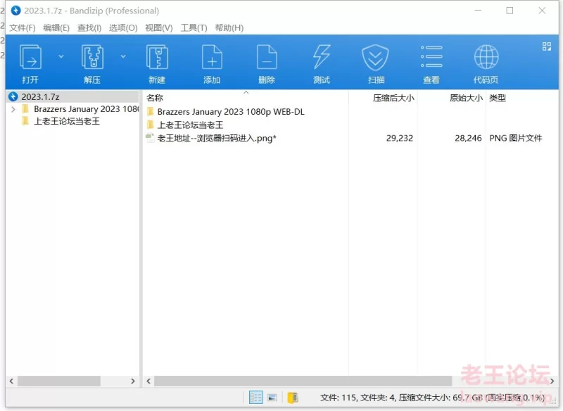Open the 编辑(E) menu
This screenshot has width=563, height=411.
click(x=56, y=27)
